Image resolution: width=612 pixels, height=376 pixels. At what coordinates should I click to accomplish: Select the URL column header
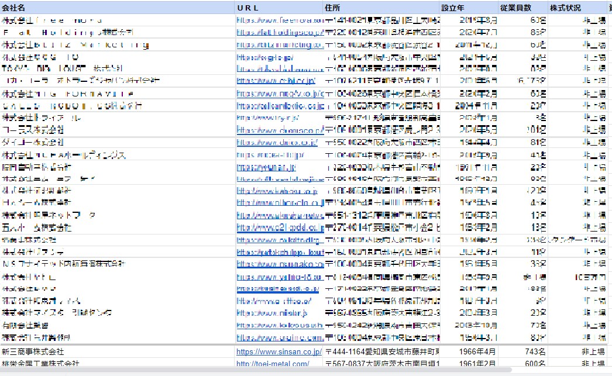(279, 8)
